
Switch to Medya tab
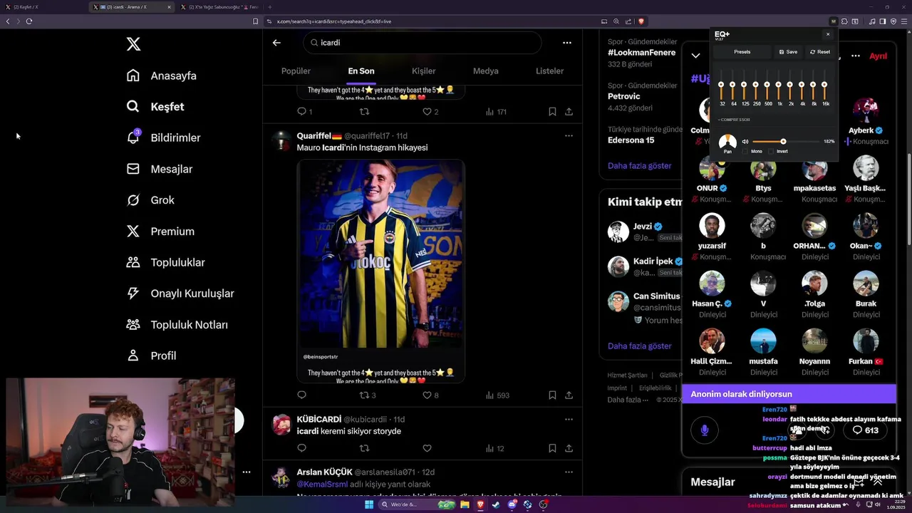point(486,71)
